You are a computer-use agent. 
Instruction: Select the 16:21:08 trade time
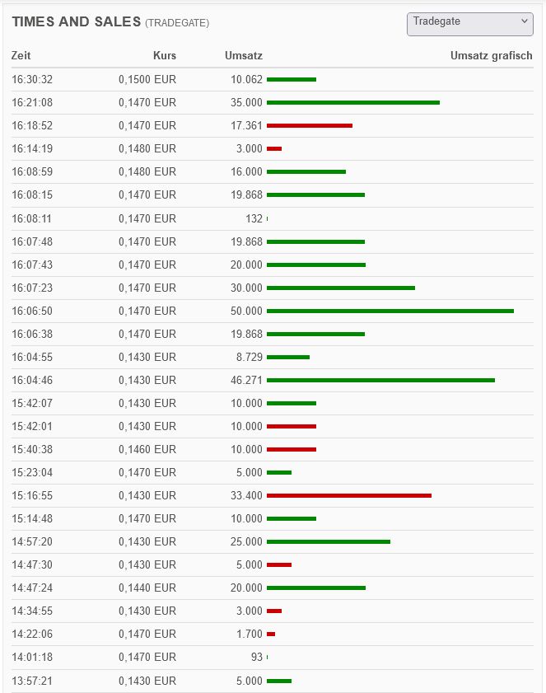click(32, 103)
